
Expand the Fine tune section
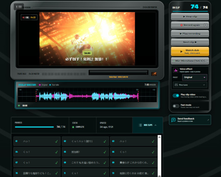pyautogui.click(x=190, y=85)
